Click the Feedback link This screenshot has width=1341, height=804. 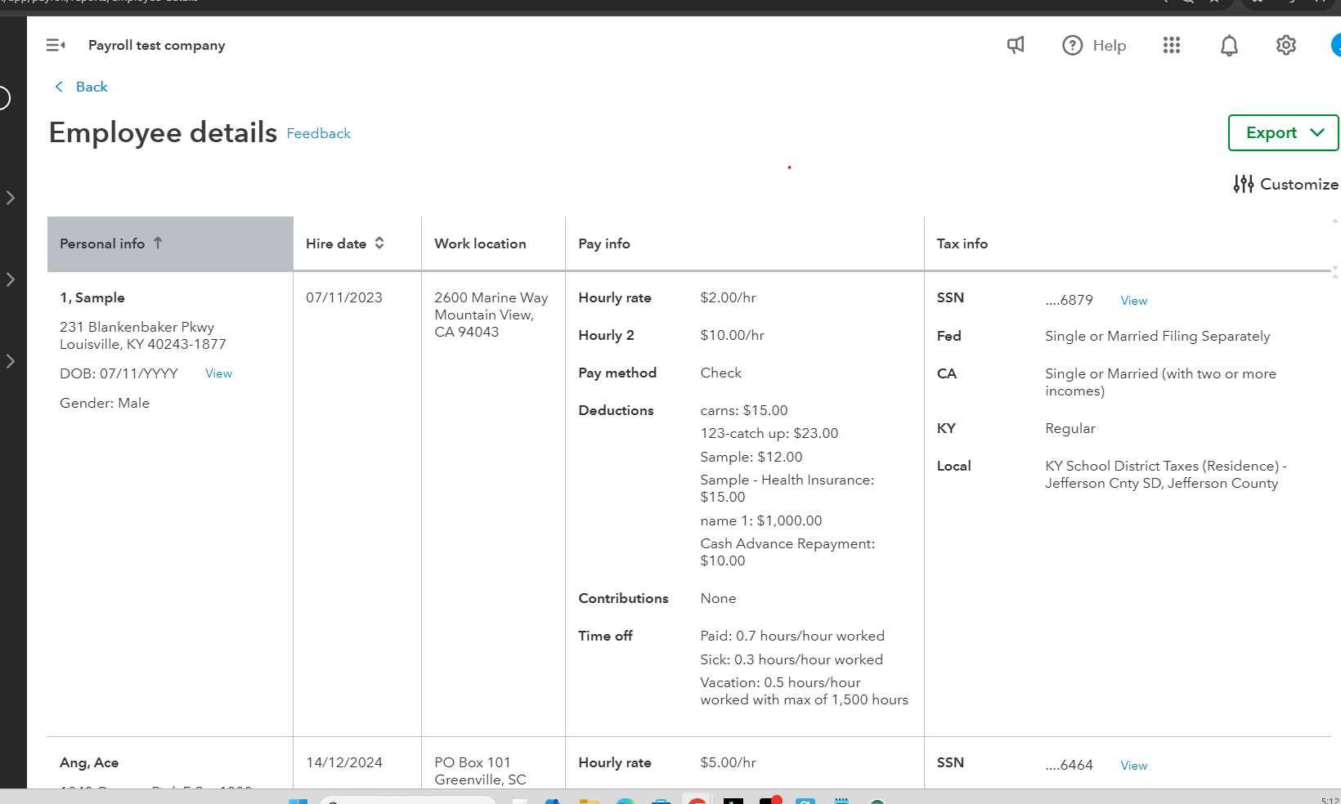pos(318,133)
